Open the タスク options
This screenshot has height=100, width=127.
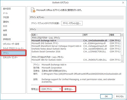(x=5, y=26)
